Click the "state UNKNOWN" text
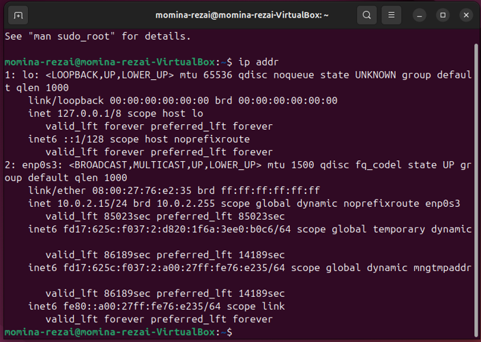The width and height of the screenshot is (481, 342). coord(358,75)
